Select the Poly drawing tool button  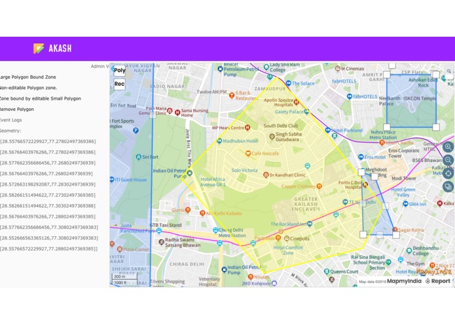coord(120,70)
